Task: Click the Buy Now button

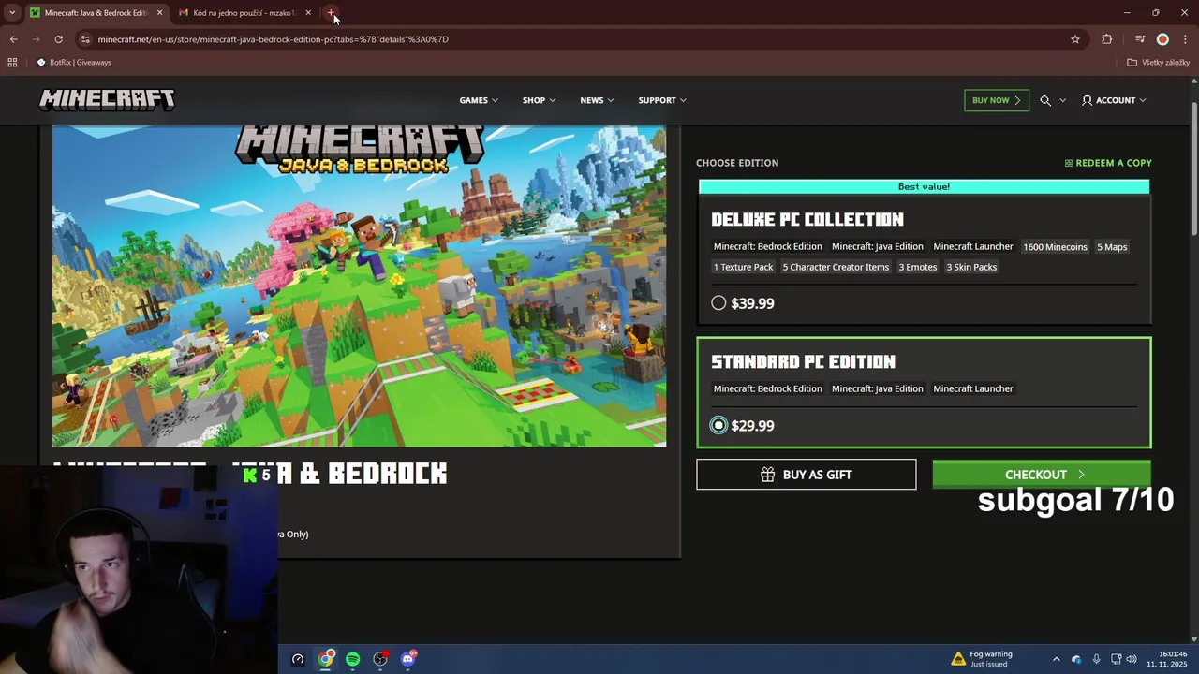Action: point(997,100)
